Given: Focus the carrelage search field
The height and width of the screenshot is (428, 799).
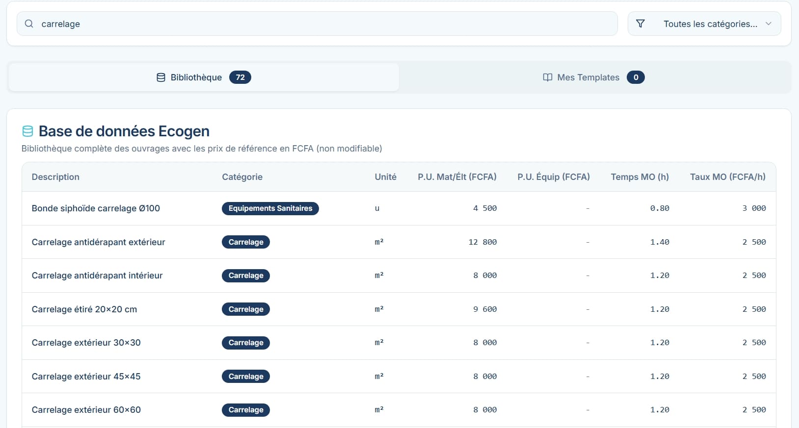Looking at the screenshot, I should [317, 24].
